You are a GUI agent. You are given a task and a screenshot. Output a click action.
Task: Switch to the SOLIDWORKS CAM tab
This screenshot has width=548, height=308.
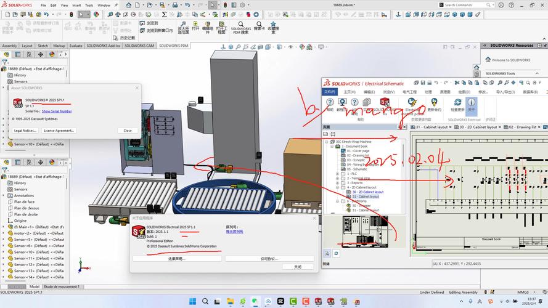pos(139,46)
